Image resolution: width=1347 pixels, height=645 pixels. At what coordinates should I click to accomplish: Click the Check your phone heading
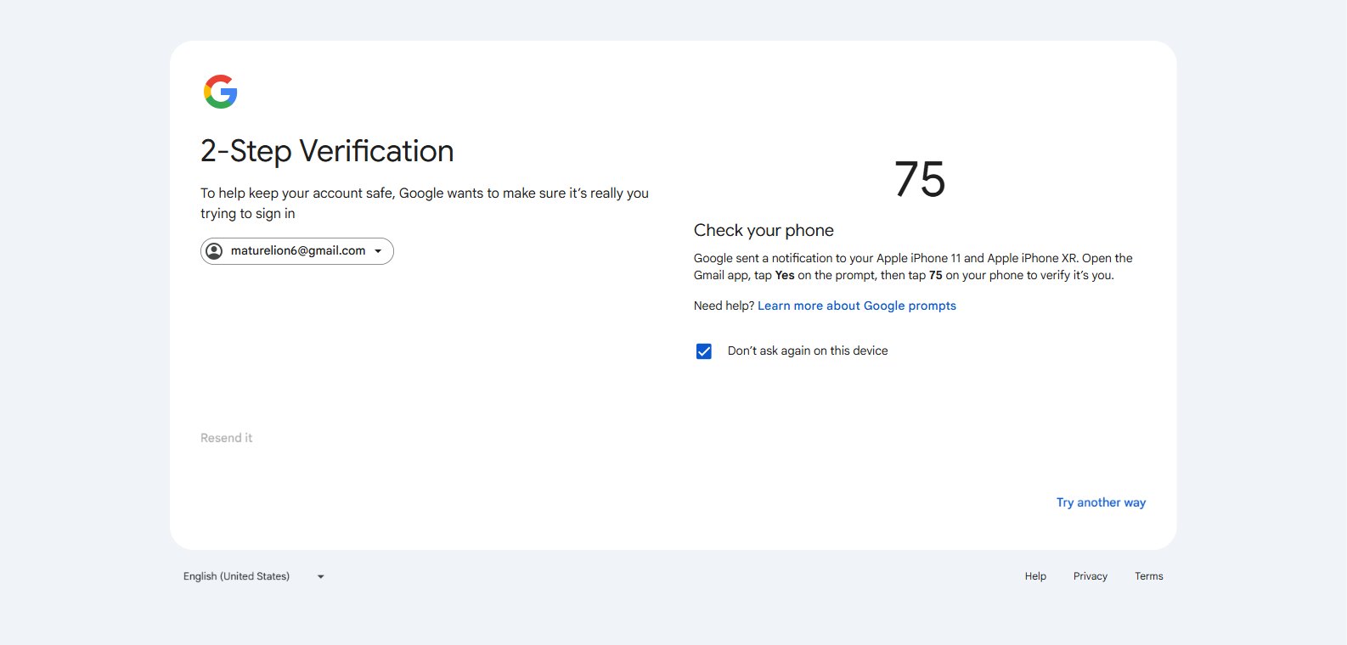tap(764, 230)
